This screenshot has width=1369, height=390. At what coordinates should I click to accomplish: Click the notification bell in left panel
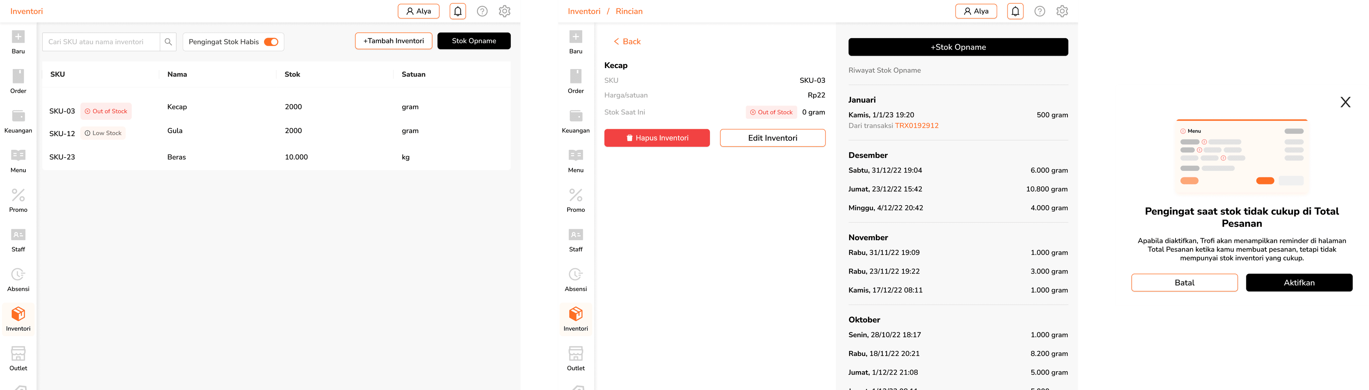[458, 11]
